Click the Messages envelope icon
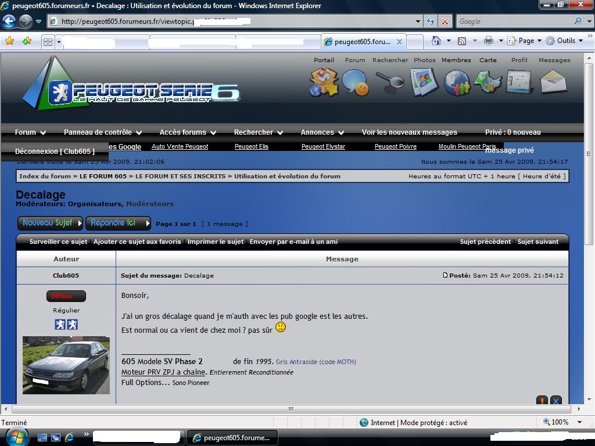595x446 pixels. [553, 82]
